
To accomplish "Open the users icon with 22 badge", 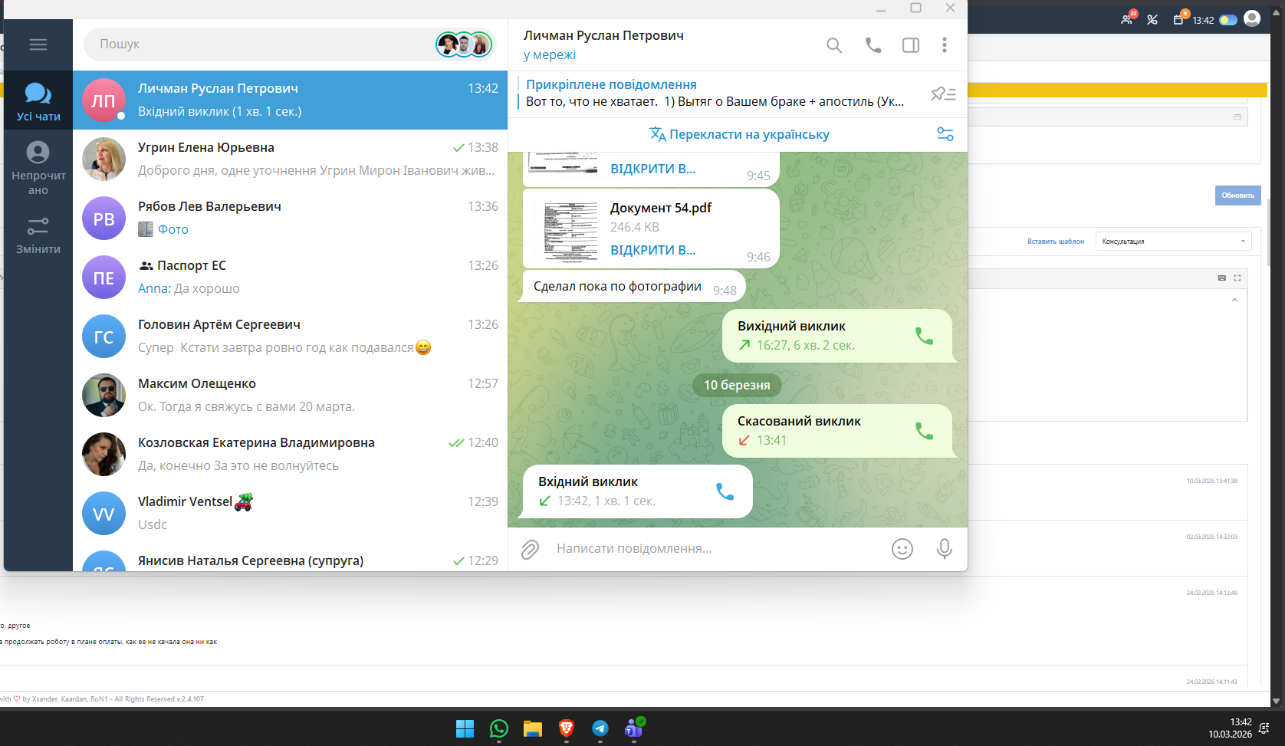I will pos(1127,18).
